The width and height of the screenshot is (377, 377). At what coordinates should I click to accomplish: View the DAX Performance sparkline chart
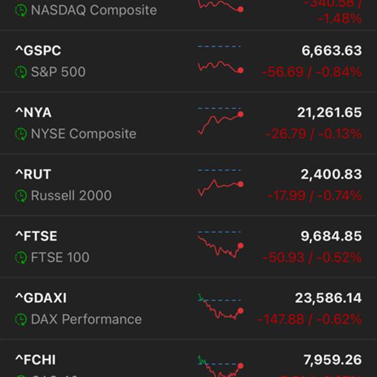[x=220, y=307]
